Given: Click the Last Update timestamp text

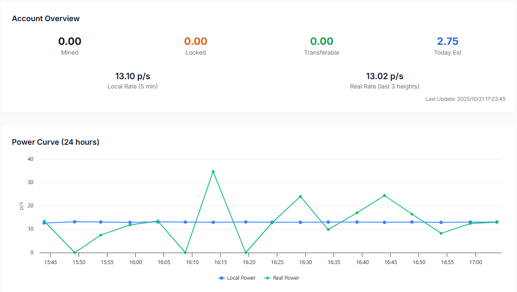Looking at the screenshot, I should [x=465, y=99].
